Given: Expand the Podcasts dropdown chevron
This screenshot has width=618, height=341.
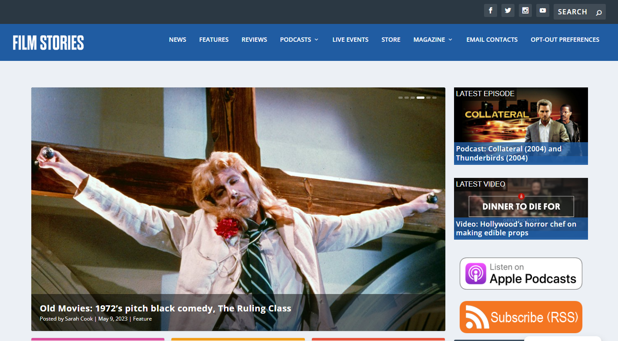Looking at the screenshot, I should 316,40.
